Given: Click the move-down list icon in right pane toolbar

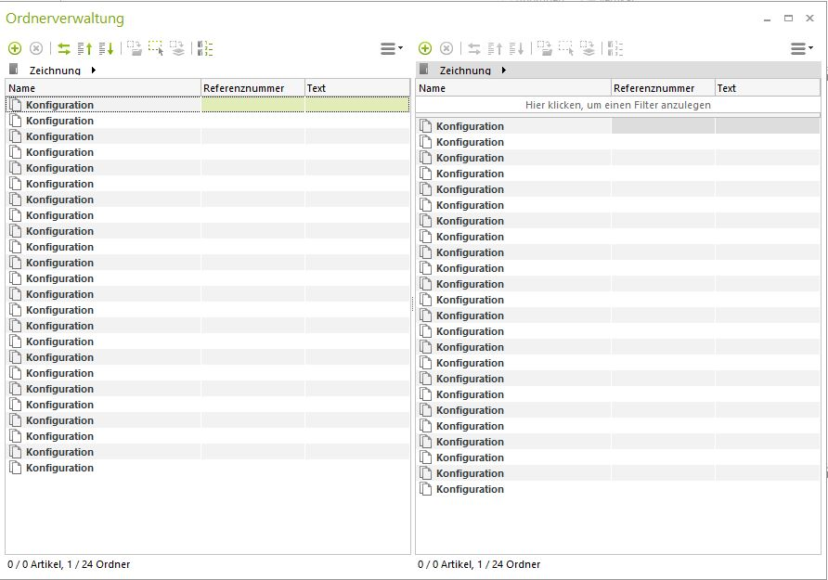Looking at the screenshot, I should [x=516, y=48].
